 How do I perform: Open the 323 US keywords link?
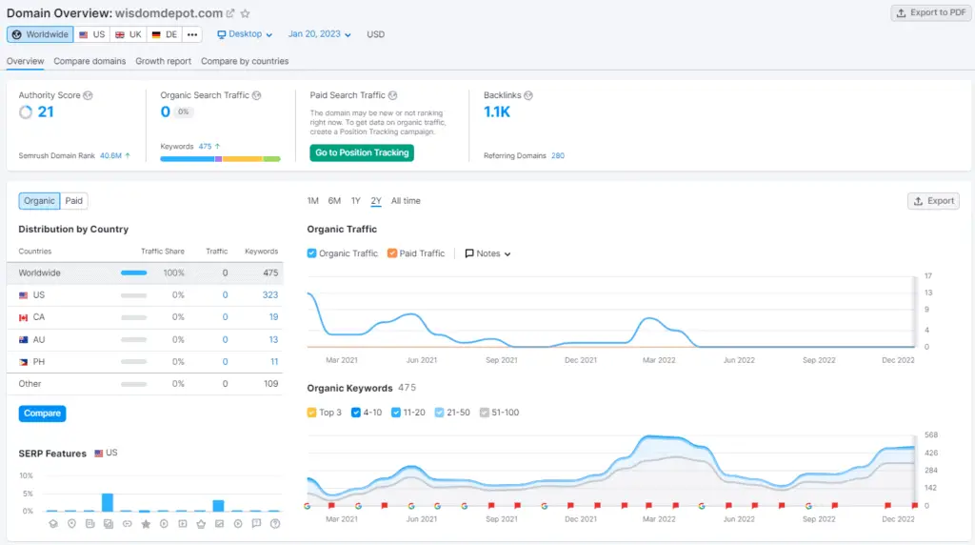tap(269, 295)
